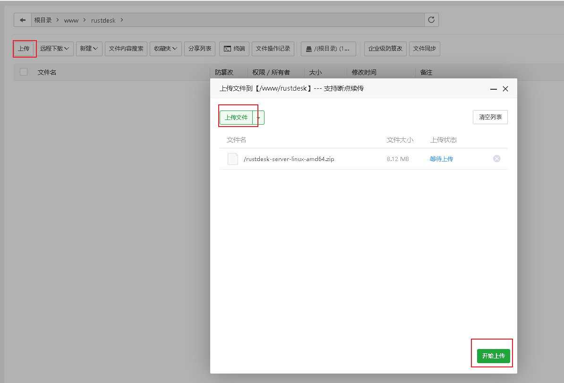The width and height of the screenshot is (564, 383).
Task: Remove rustdesk zip file from upload queue
Action: (496, 159)
